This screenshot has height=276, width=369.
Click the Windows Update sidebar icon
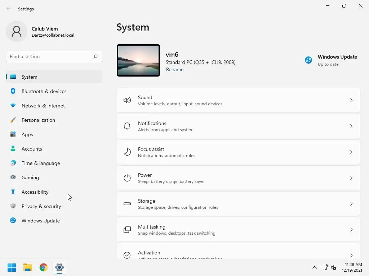click(13, 220)
